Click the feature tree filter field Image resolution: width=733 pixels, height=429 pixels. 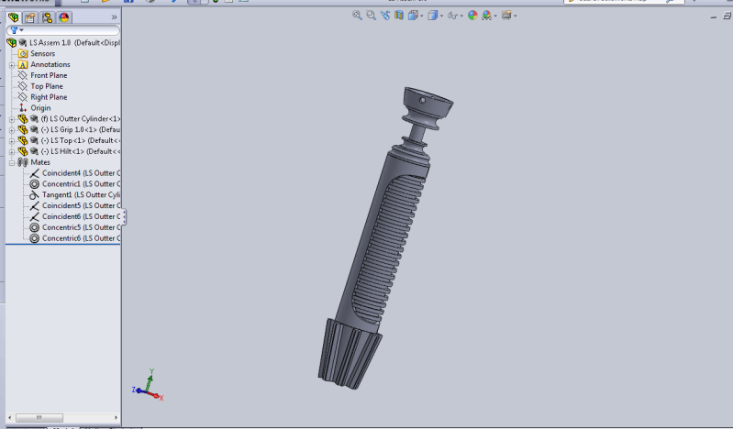(63, 30)
